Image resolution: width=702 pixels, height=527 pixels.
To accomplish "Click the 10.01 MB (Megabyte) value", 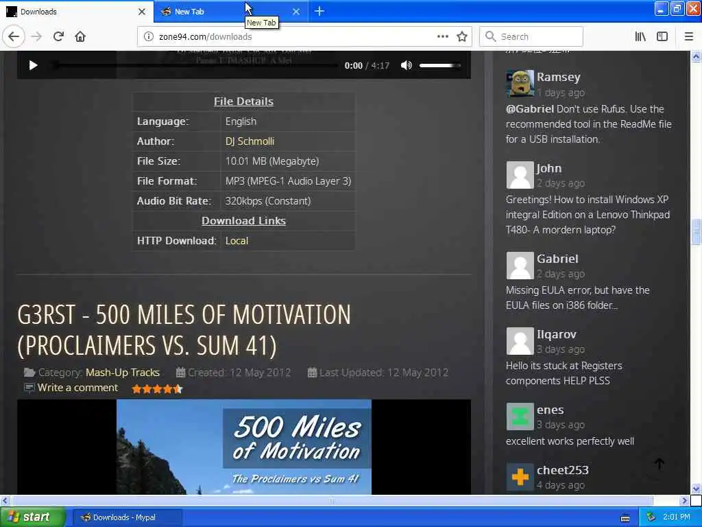I will click(271, 161).
